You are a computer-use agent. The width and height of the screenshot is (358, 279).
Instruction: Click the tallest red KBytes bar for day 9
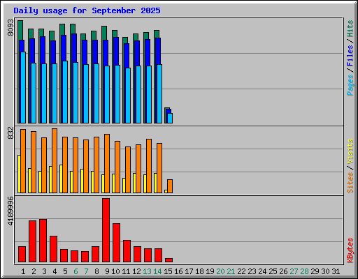(106, 230)
